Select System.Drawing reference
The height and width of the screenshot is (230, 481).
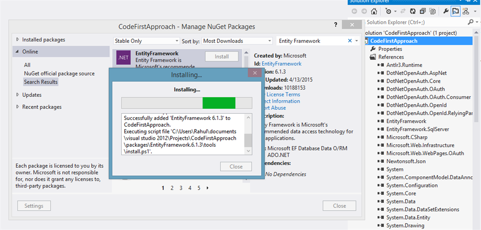point(405,225)
